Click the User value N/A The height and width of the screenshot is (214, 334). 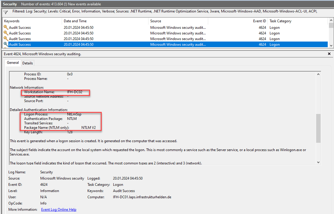44,197
